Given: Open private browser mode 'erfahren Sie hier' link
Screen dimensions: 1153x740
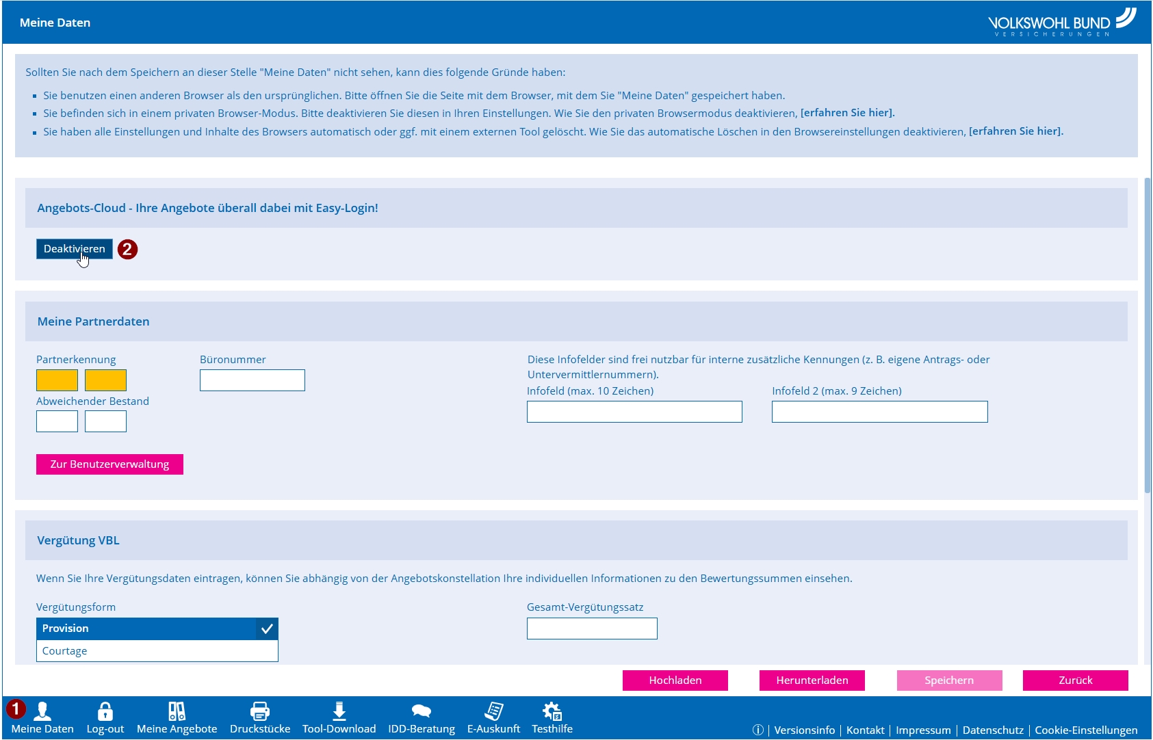Looking at the screenshot, I should tap(848, 113).
